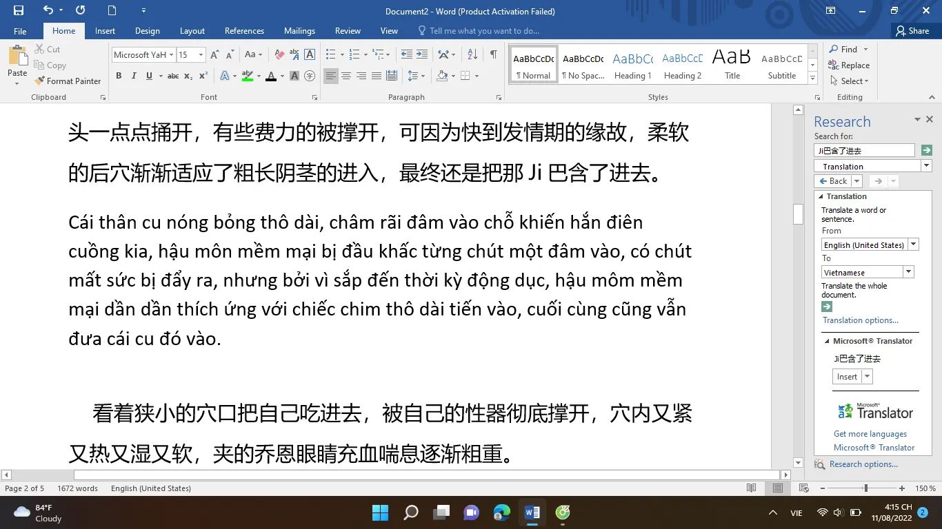
Task: Click the green Start searching arrow
Action: [926, 150]
